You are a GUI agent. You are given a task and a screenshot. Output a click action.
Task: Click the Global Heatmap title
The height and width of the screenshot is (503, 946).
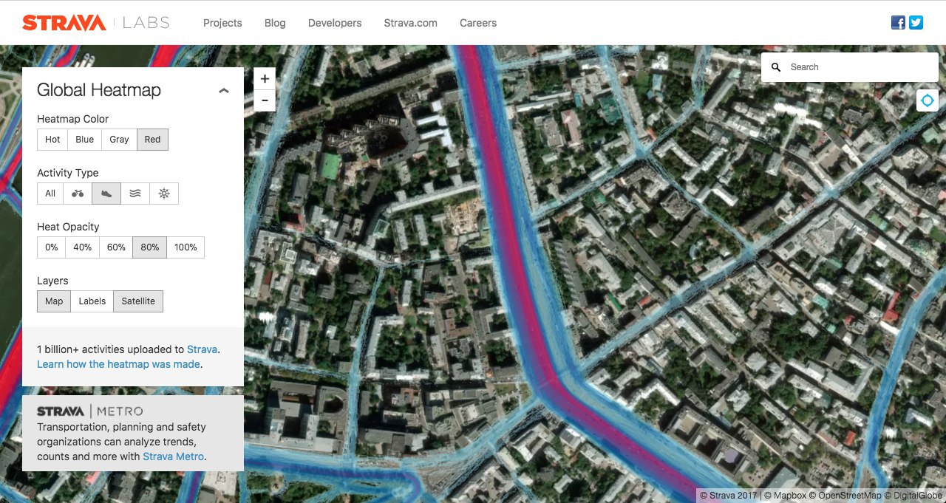99,90
